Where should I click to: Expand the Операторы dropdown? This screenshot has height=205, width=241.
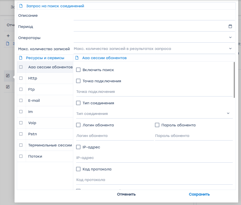coord(230,37)
